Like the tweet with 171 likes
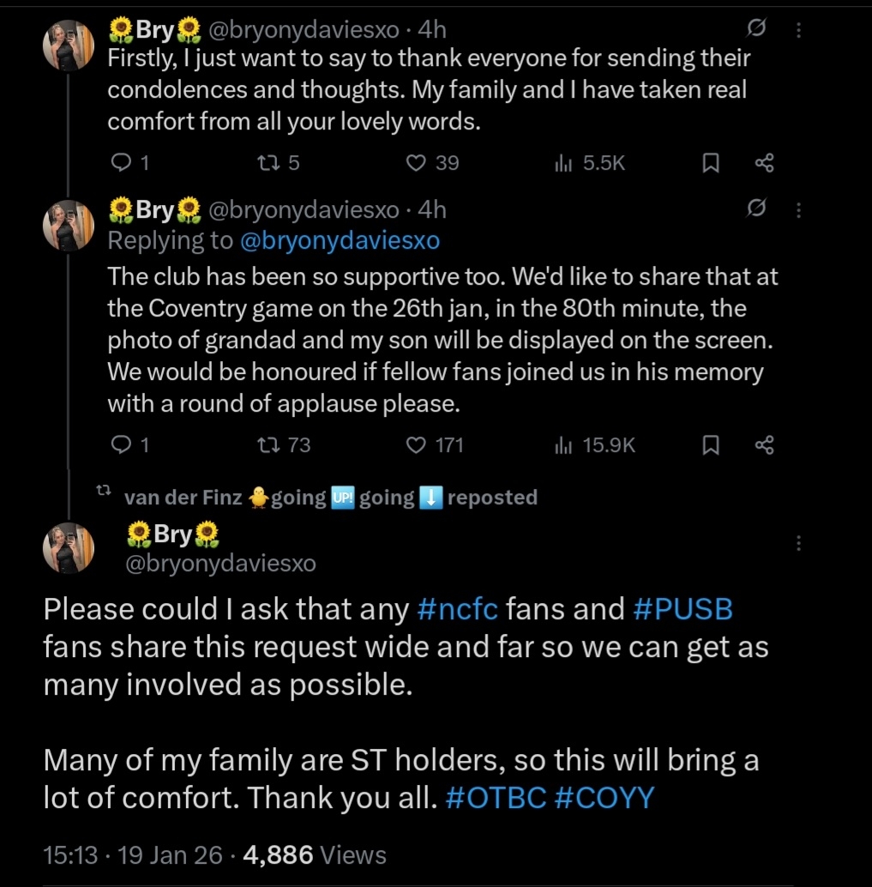This screenshot has width=872, height=887. [417, 444]
